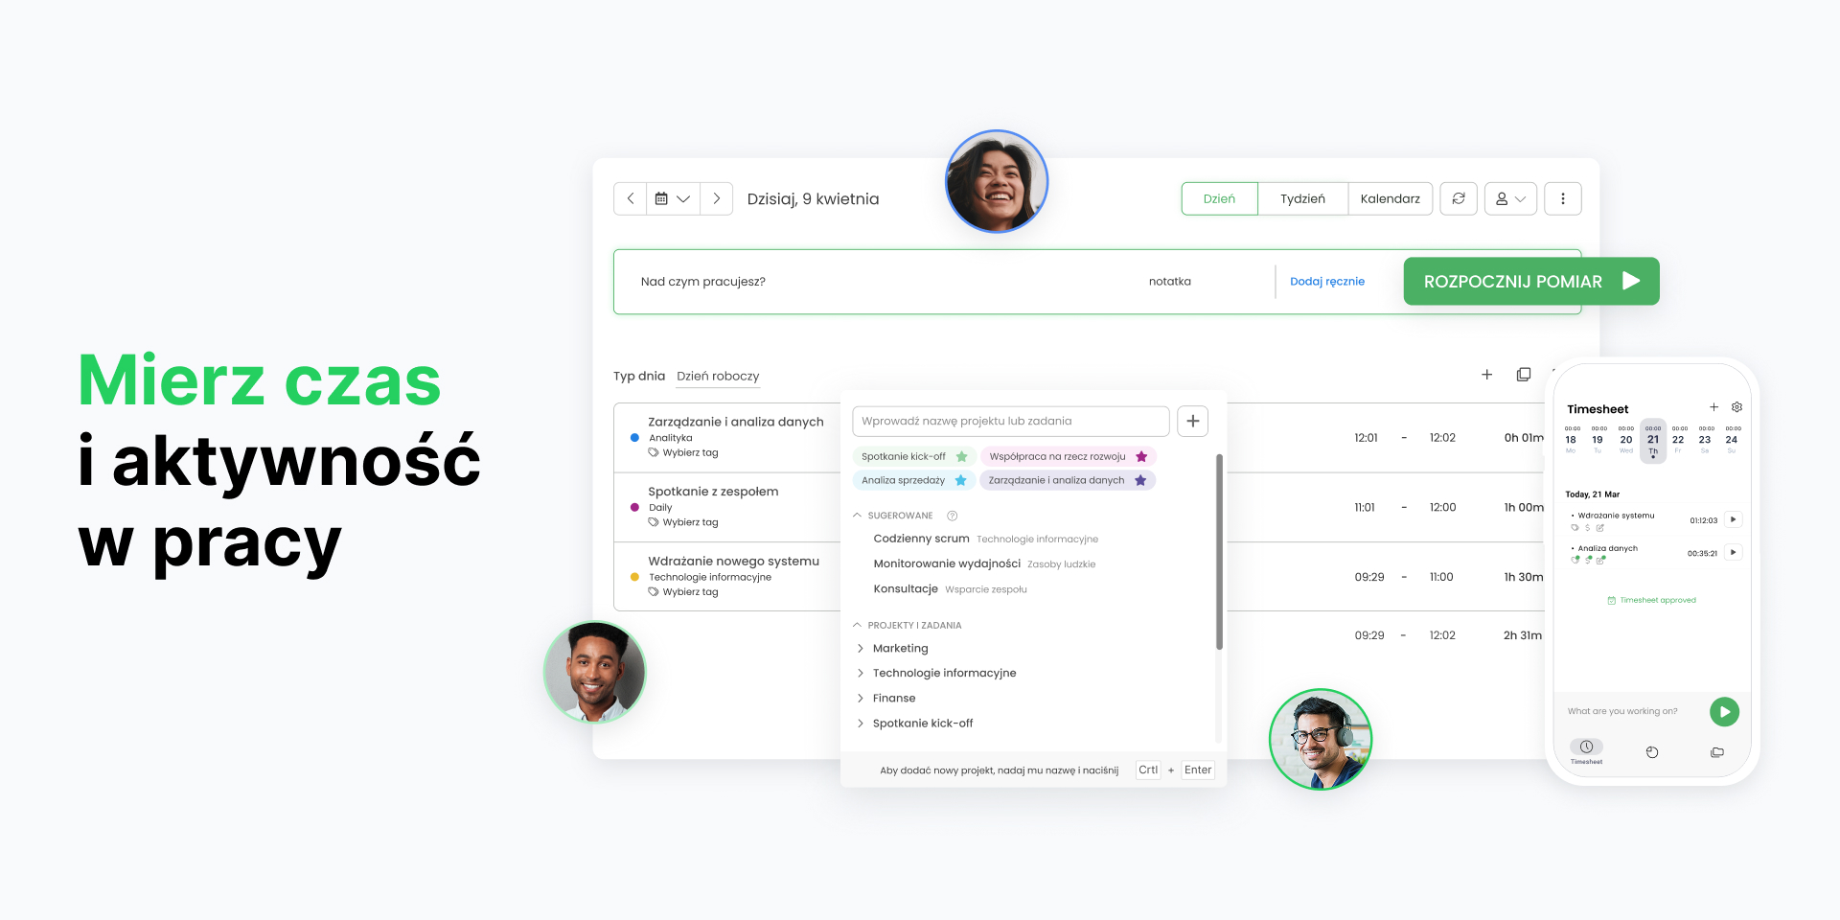Click the plus icon to add a time entry
The image size is (1840, 920).
point(1486,375)
